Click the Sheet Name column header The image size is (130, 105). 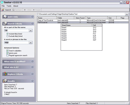76,25
